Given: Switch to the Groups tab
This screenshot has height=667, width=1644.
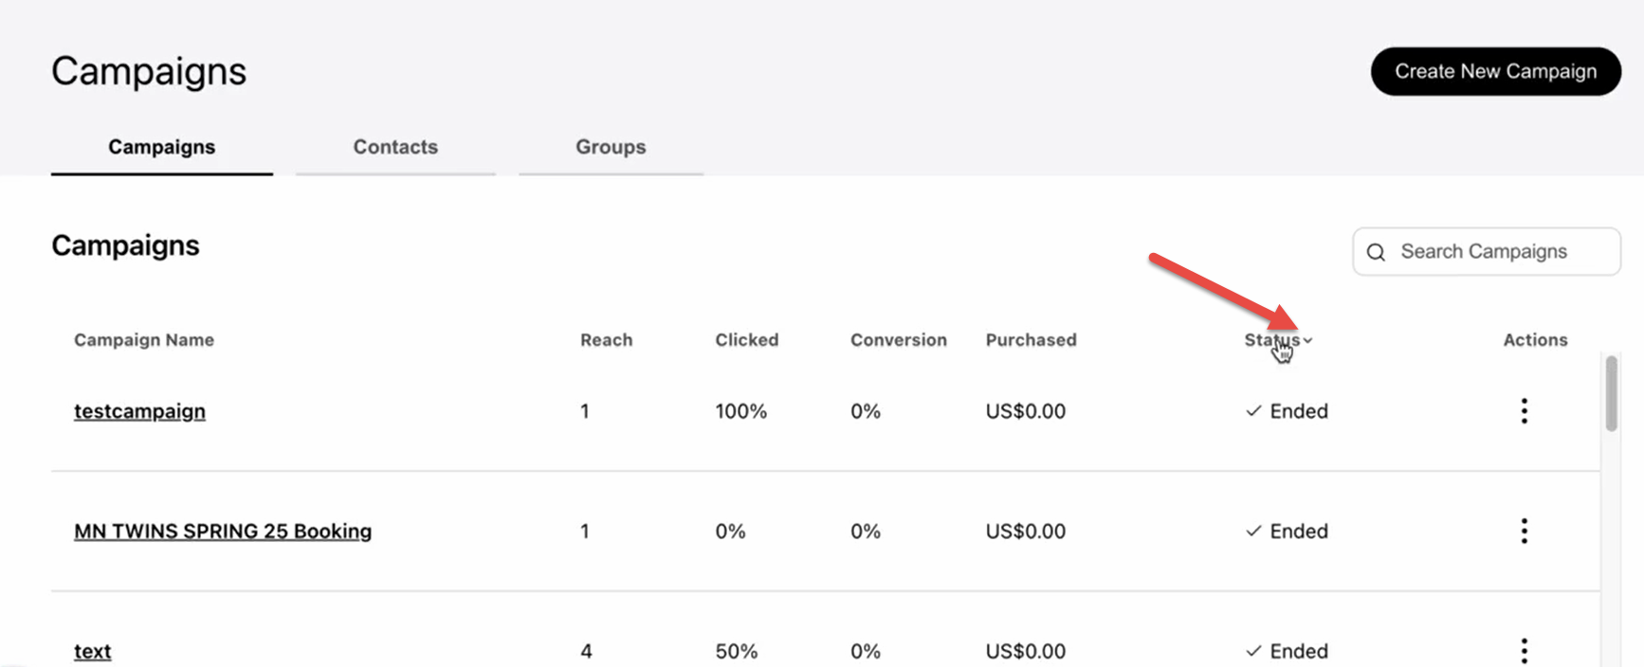Looking at the screenshot, I should tap(611, 147).
